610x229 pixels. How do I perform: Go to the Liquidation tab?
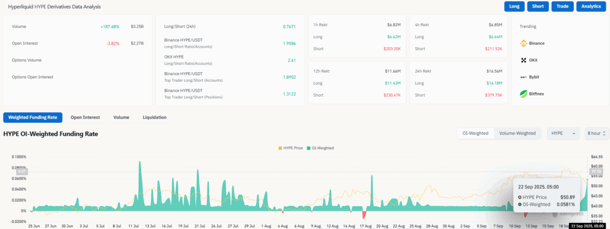click(x=154, y=117)
